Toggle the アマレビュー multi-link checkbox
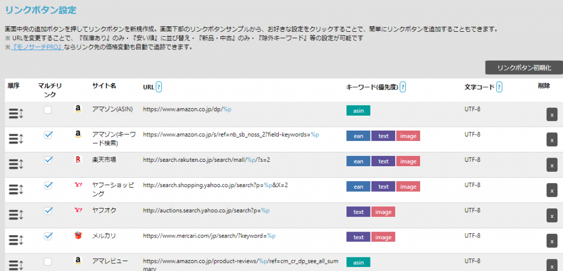The height and width of the screenshot is (271, 563). [x=48, y=261]
